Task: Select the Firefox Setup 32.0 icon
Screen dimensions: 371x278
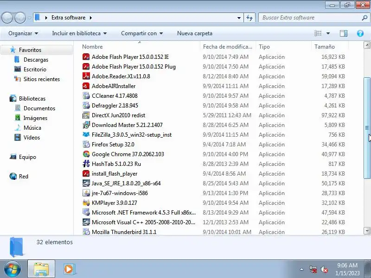Action: [86, 144]
